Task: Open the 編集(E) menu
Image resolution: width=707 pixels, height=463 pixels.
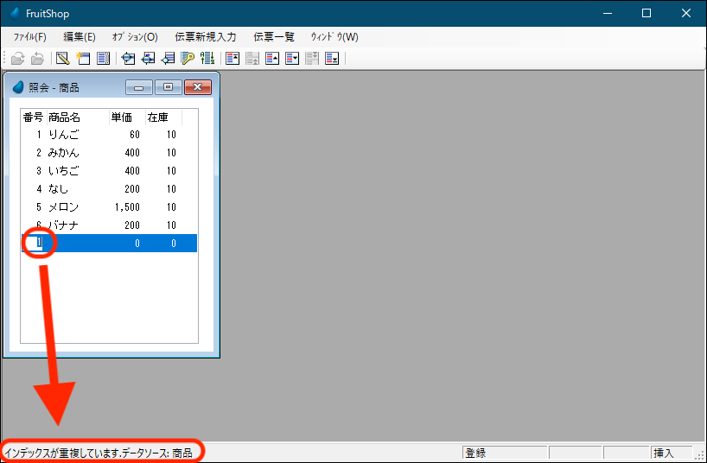Action: (x=80, y=37)
